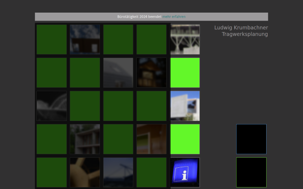Open the concrete shelving facade thumbnail

[85, 139]
